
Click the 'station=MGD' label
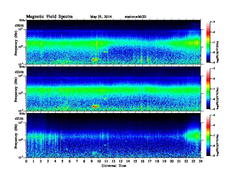pos(135,17)
